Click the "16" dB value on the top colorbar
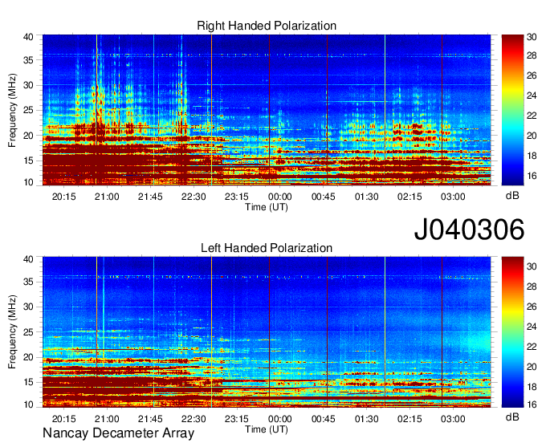 532,176
